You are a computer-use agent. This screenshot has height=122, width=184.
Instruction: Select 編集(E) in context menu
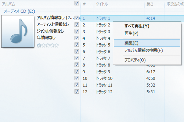click(147, 43)
